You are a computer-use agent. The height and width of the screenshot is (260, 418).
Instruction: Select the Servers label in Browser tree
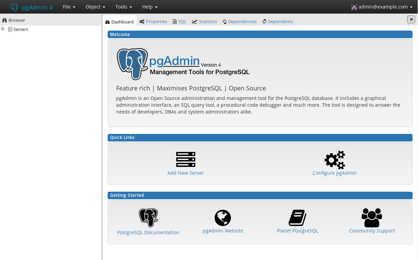(21, 30)
